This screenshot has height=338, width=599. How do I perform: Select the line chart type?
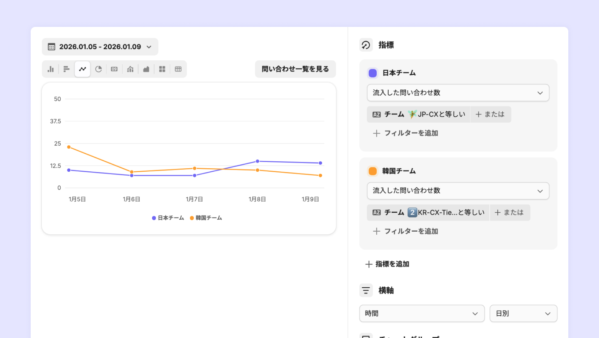[x=83, y=69]
